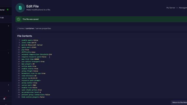The height and width of the screenshot is (105, 187).
Task: Click the broadcast-rcon-to-ops=true line
Action: tap(34, 73)
